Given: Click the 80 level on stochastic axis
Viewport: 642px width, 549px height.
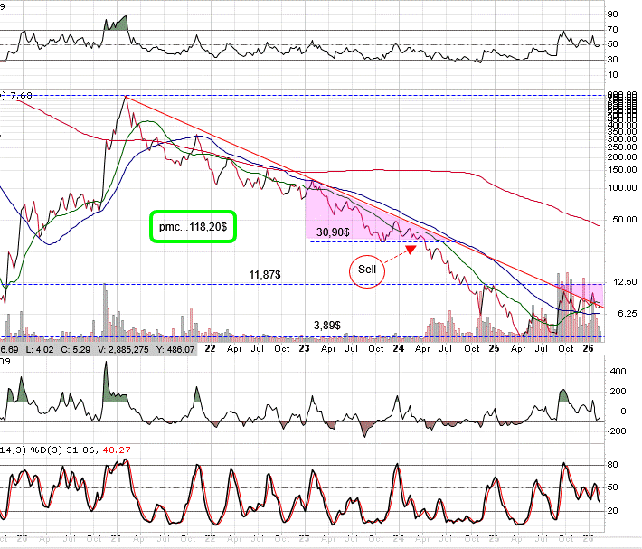Looking at the screenshot, I should [612, 464].
